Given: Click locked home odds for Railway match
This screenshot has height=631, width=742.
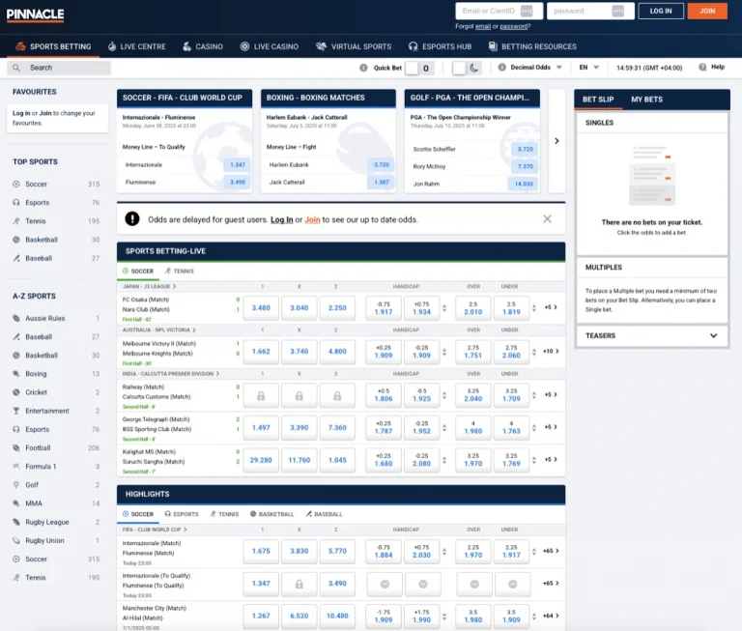Looking at the screenshot, I should (x=261, y=395).
